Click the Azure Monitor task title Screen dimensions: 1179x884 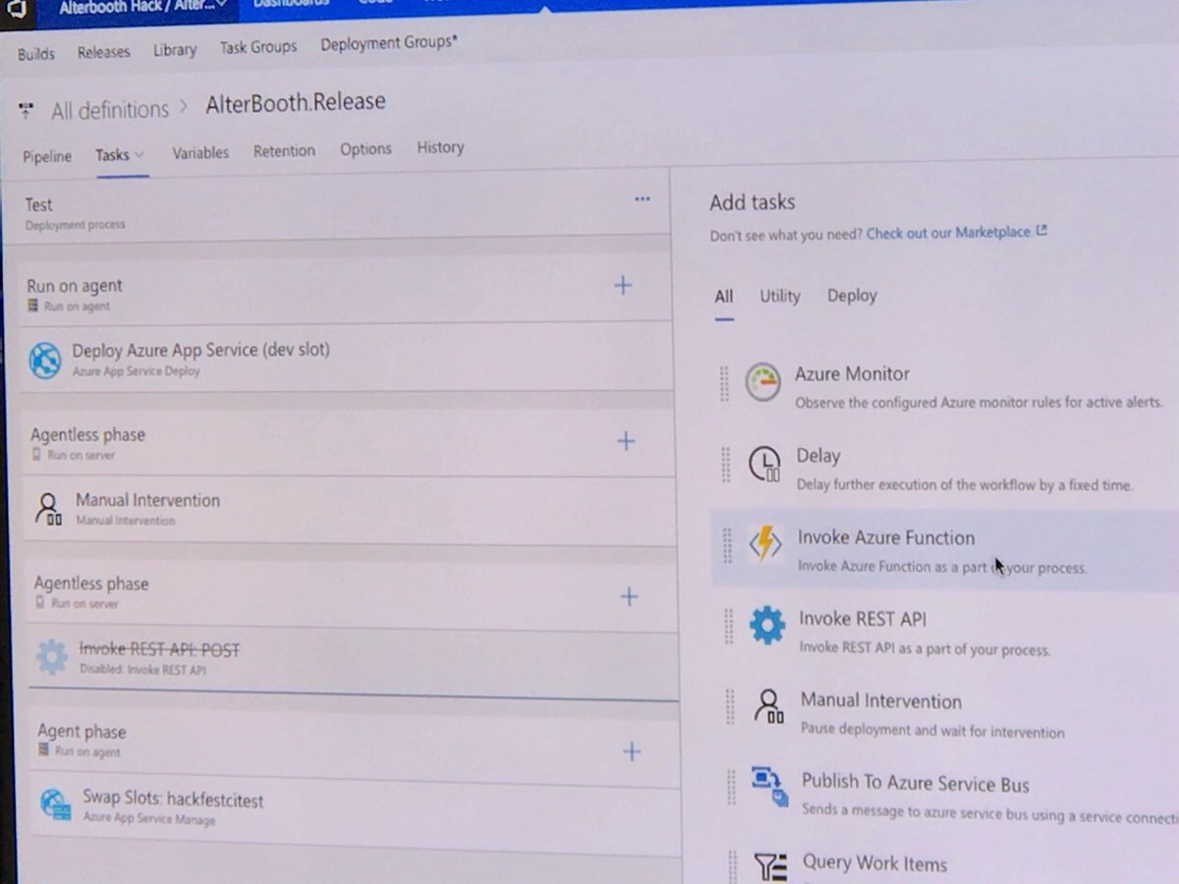[852, 374]
